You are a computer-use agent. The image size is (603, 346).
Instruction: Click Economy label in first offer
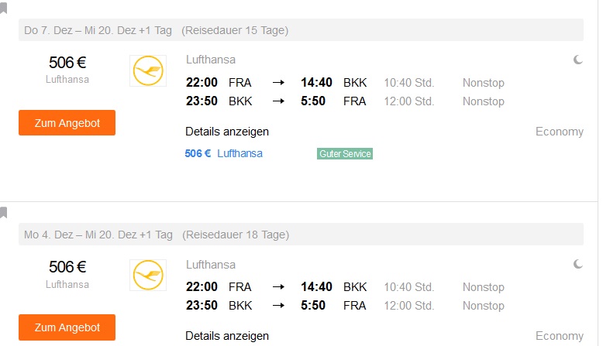pos(559,132)
